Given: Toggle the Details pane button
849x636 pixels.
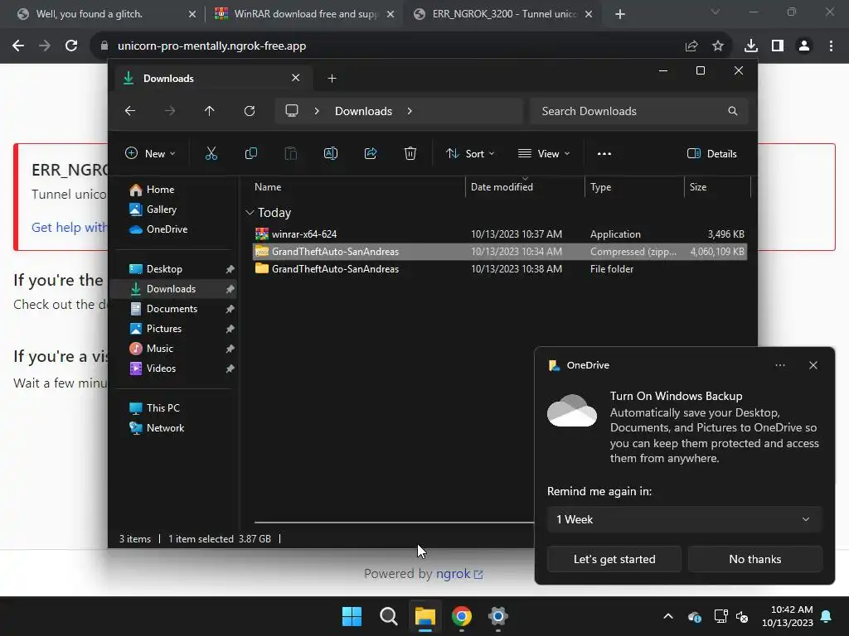Looking at the screenshot, I should tap(712, 153).
